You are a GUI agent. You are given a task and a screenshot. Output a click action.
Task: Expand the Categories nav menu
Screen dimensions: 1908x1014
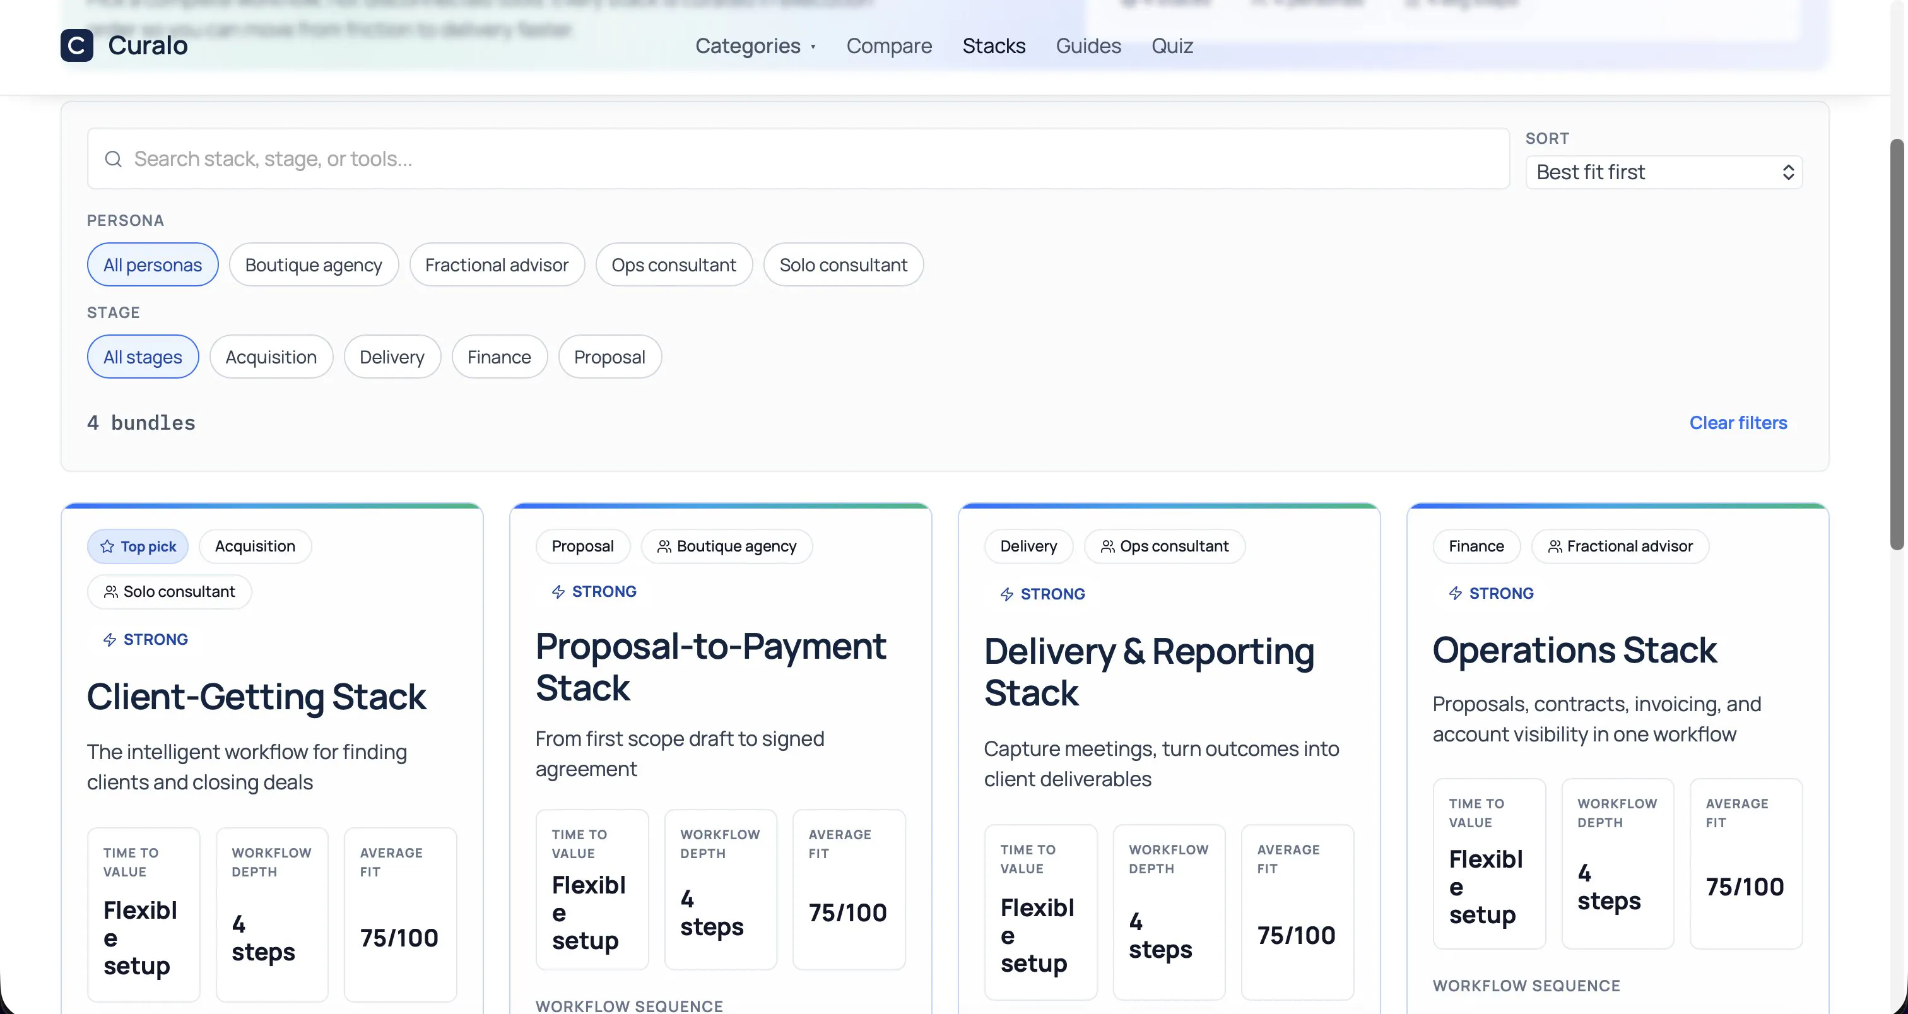[x=755, y=46]
